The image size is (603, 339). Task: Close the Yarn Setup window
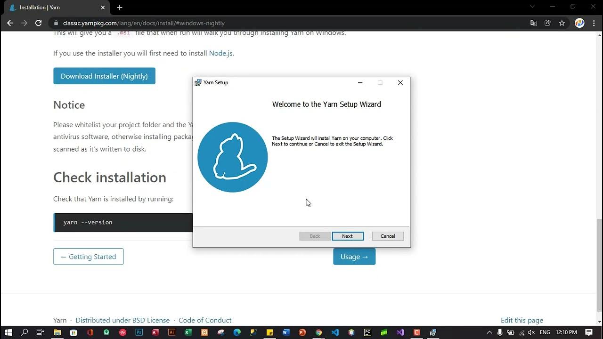[x=400, y=83]
